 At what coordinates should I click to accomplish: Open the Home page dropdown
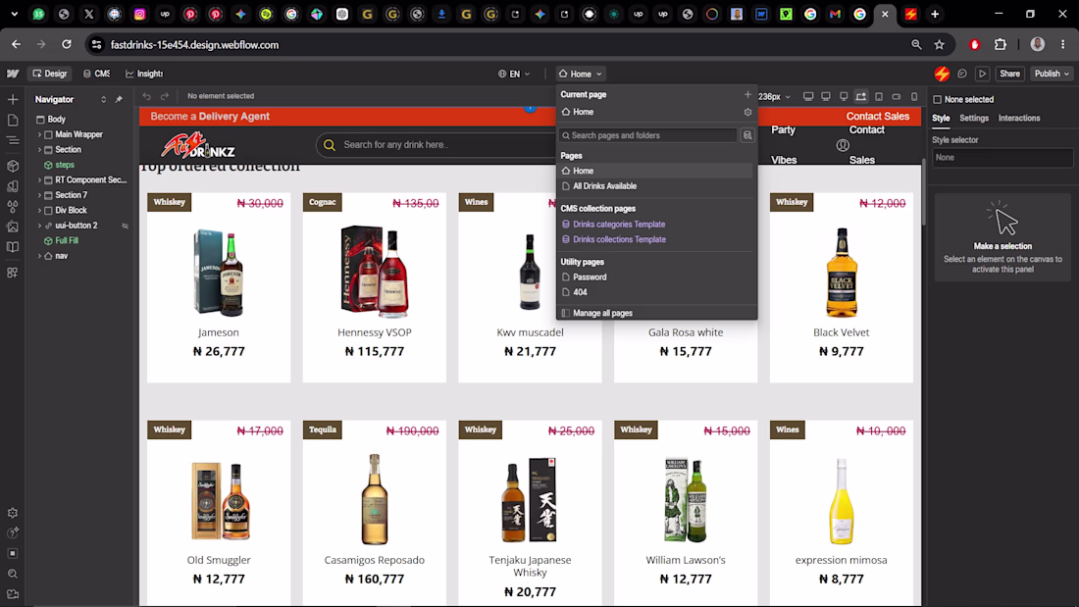pyautogui.click(x=580, y=74)
